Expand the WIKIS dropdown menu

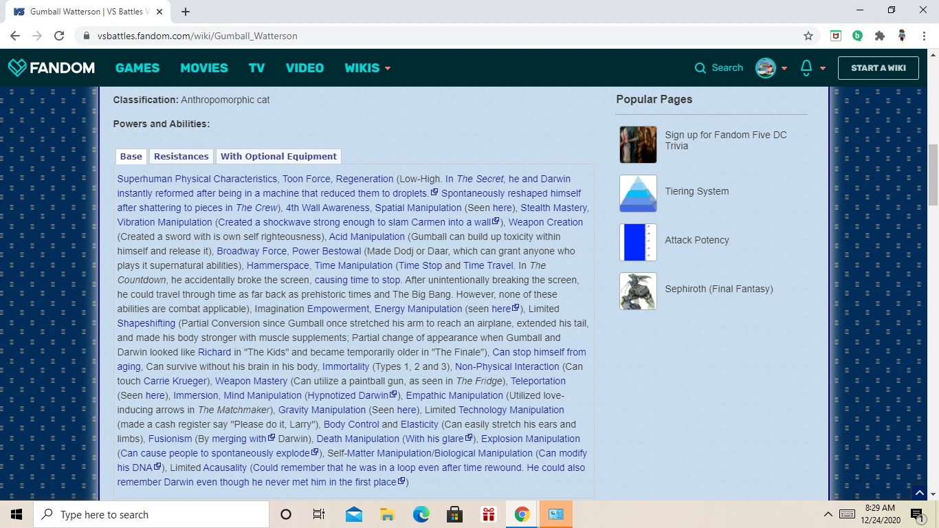coord(368,68)
